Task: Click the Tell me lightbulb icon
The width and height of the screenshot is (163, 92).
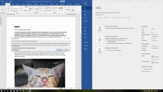Action: [67, 4]
